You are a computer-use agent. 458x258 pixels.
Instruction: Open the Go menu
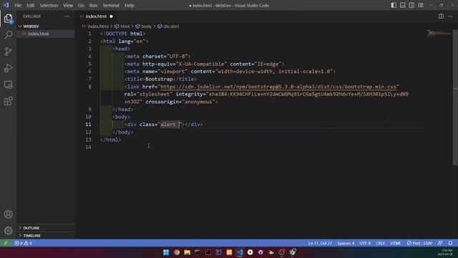[81, 5]
